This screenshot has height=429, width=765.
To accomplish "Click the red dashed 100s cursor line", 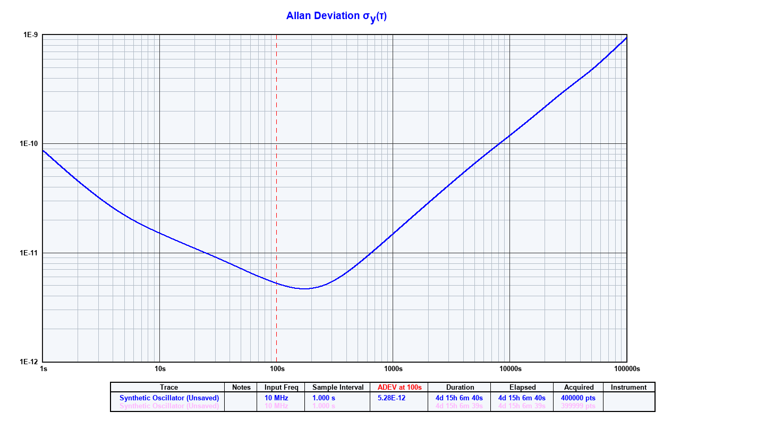I will pyautogui.click(x=276, y=198).
